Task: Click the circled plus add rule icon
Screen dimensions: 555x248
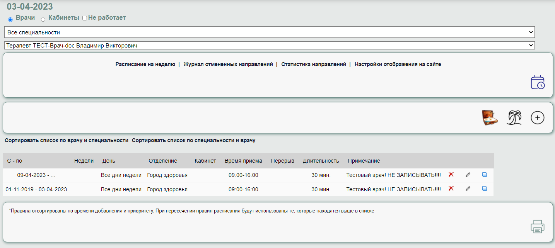Action: 537,117
